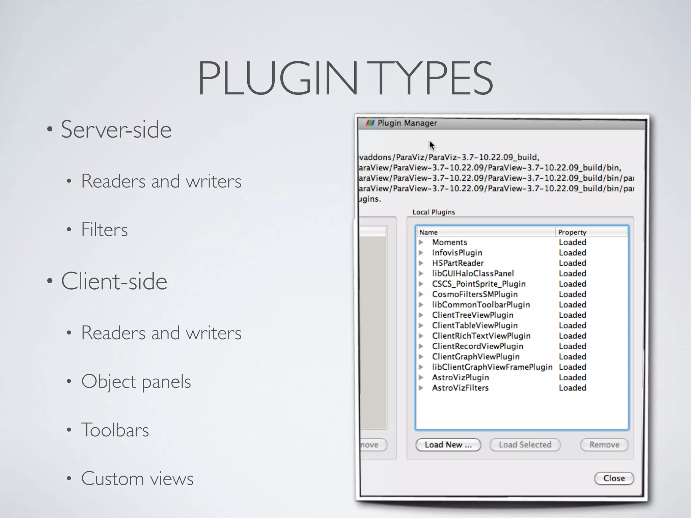The image size is (691, 518).
Task: Select the ClientTreeViewPlugin name
Action: (x=473, y=315)
